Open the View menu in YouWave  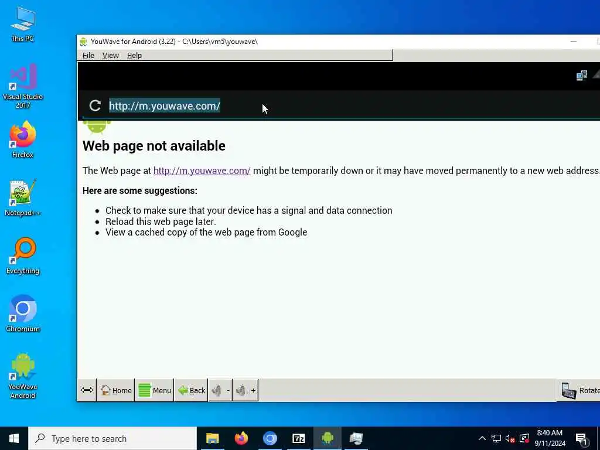[111, 56]
